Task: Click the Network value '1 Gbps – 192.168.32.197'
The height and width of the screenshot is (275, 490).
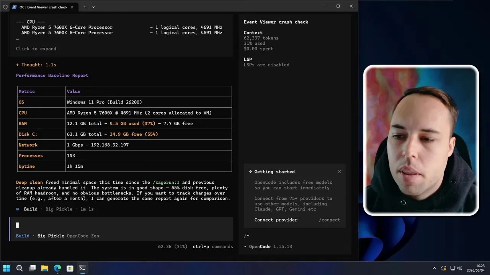Action: [x=98, y=145]
